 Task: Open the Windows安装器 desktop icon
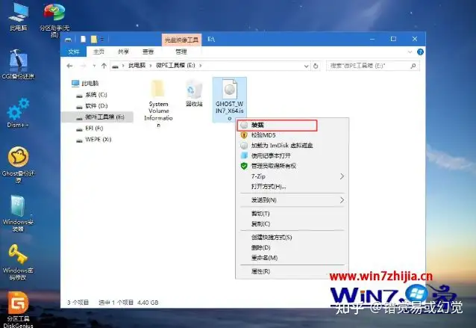(18, 214)
